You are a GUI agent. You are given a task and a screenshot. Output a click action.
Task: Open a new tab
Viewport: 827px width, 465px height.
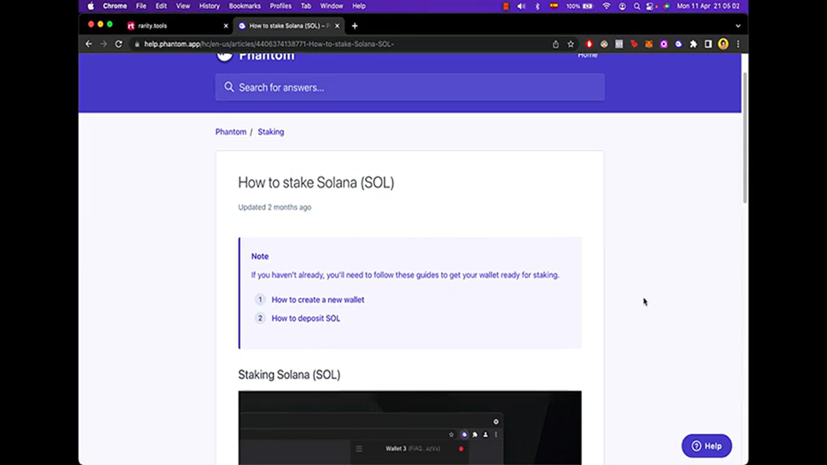354,26
